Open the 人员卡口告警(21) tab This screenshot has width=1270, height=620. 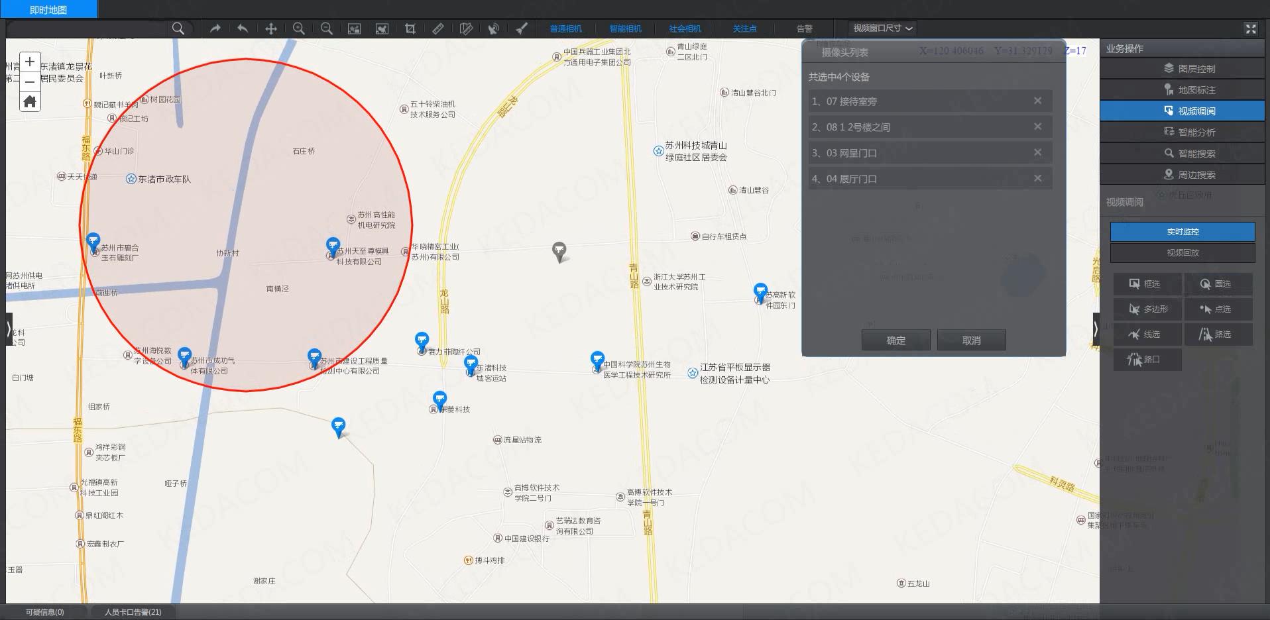pos(133,612)
